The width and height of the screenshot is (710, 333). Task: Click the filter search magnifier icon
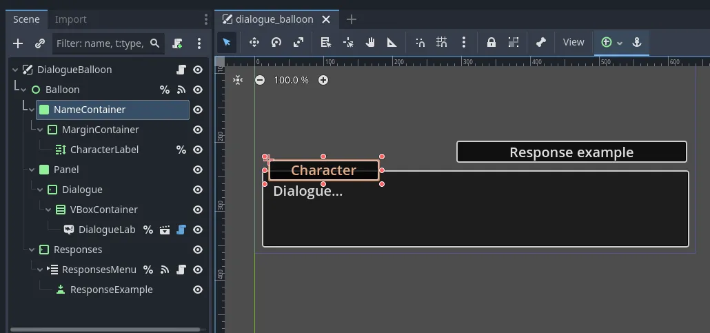(x=155, y=43)
